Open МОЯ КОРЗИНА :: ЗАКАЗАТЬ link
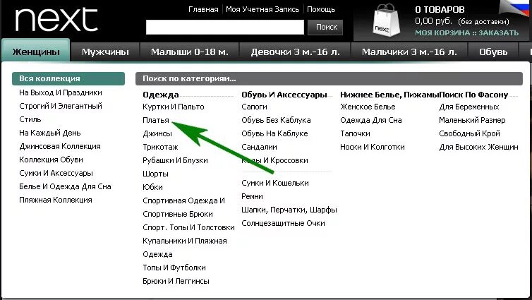Viewport: 532px width, 300px height. click(x=467, y=33)
